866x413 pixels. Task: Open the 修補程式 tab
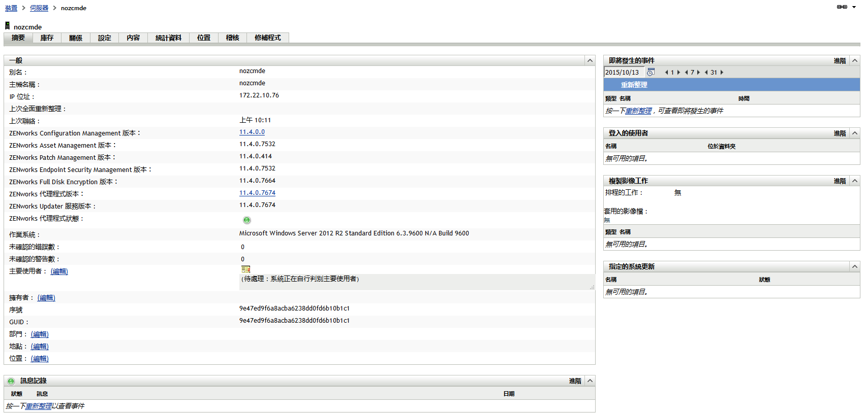click(268, 38)
